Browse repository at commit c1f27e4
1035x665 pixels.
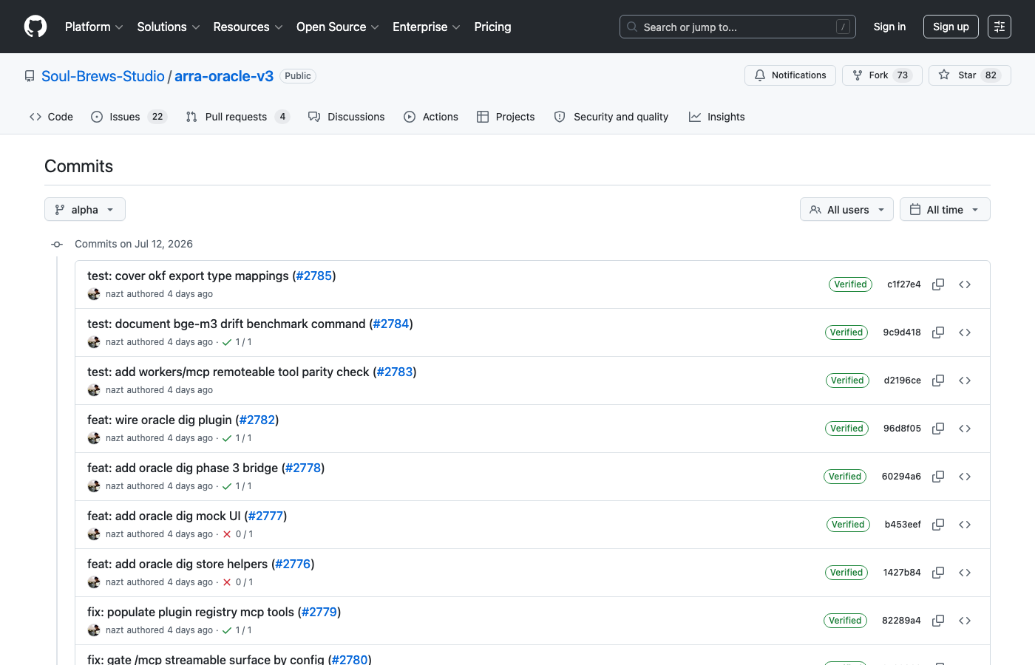coord(965,284)
